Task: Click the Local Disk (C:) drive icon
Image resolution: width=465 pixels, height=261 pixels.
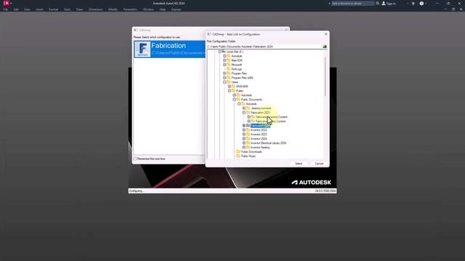Action: (x=224, y=51)
